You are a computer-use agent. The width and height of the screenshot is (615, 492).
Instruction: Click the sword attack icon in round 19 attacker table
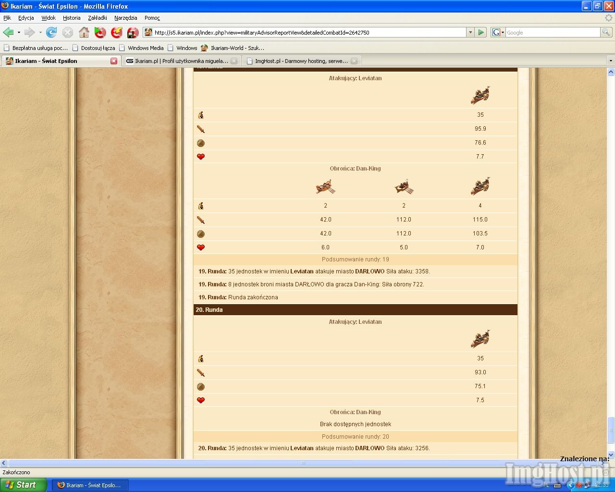(201, 129)
